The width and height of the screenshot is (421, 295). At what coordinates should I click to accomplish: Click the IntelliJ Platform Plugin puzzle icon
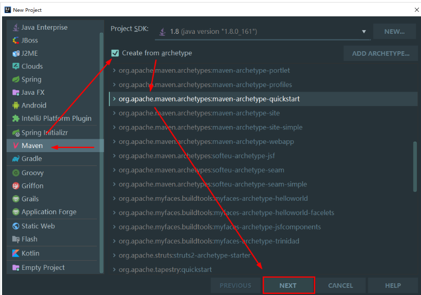tap(16, 118)
